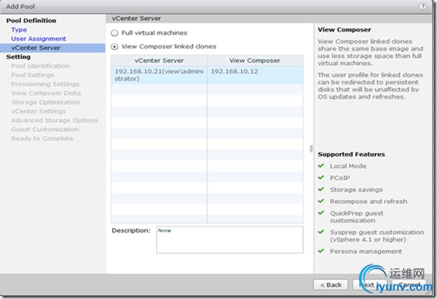Screen dimensions: 437x299
Task: Click the Pool Identification step
Action: point(40,66)
